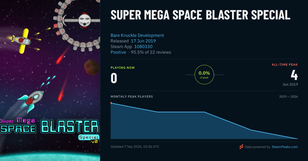308x161 pixels.
Task: Open the SteamPeaks.com link
Action: click(285, 147)
